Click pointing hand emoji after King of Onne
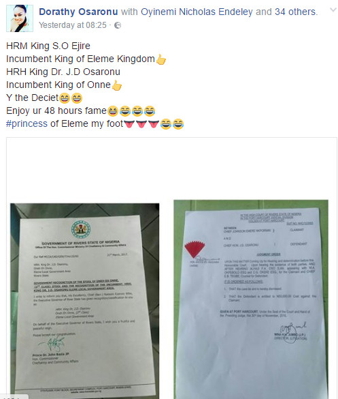The image size is (338, 399). (117, 85)
